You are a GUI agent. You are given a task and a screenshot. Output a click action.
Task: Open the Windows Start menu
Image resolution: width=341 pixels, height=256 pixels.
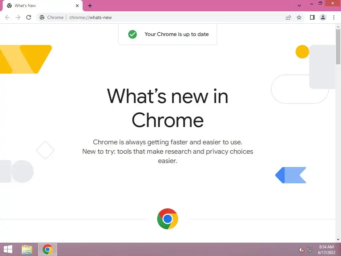[x=8, y=249]
